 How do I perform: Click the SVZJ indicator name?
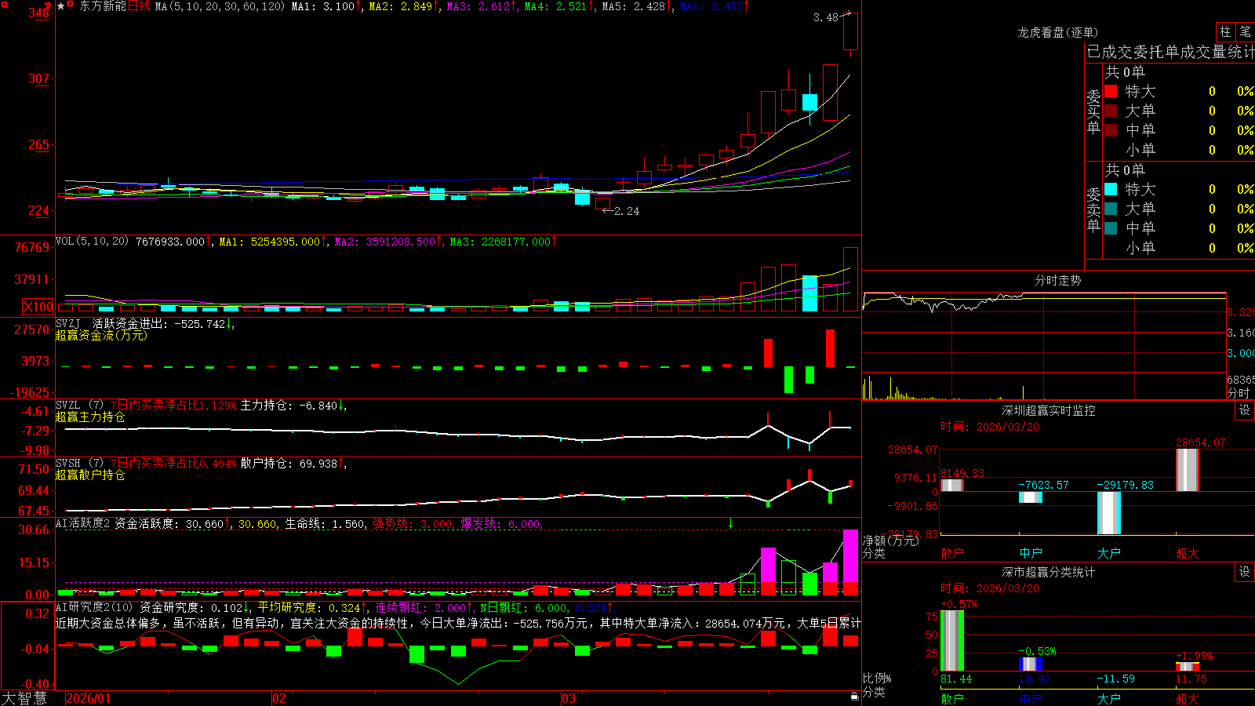coord(68,323)
